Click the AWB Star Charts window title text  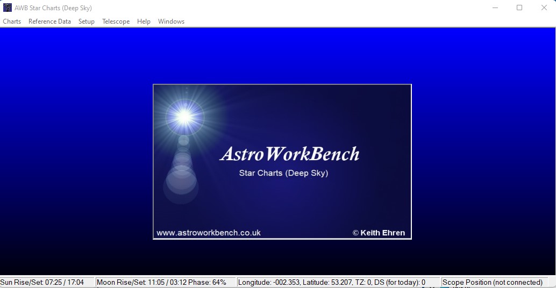pyautogui.click(x=53, y=8)
